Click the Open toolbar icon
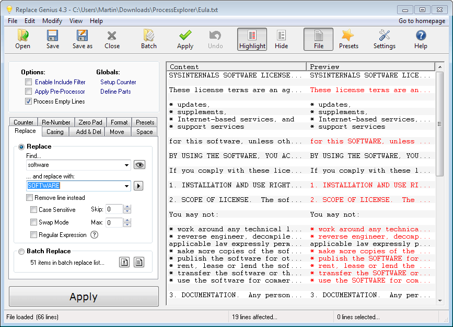The image size is (453, 327). point(23,39)
